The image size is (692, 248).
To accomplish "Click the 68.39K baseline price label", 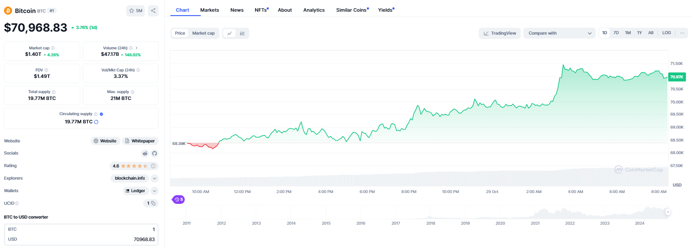I will click(179, 144).
